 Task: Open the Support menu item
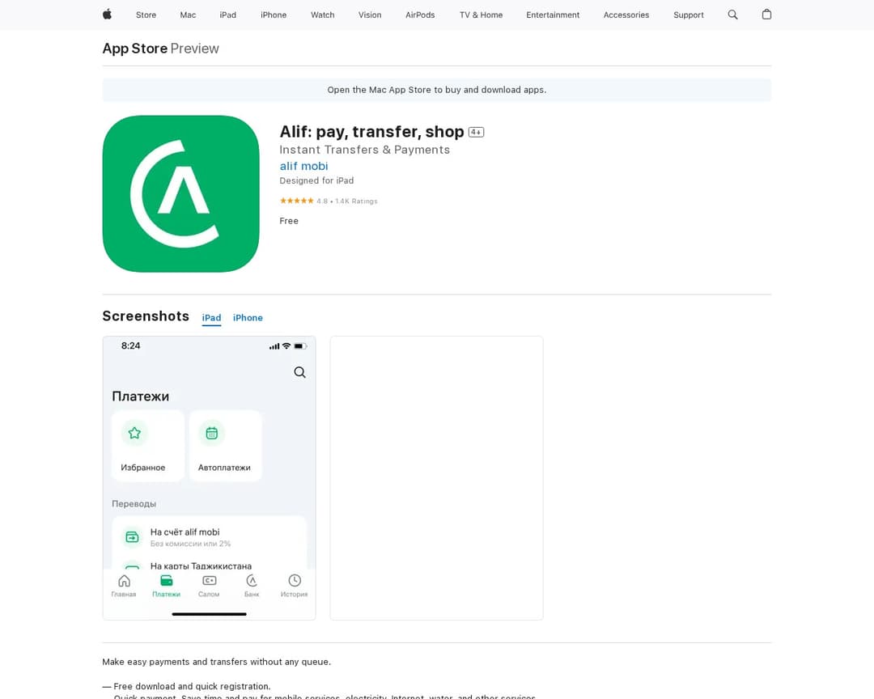688,15
